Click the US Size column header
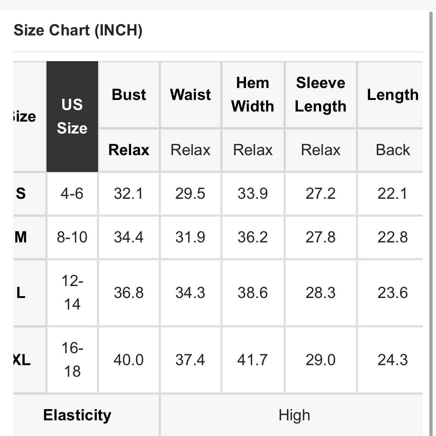This screenshot has width=436, height=436. coord(72,116)
